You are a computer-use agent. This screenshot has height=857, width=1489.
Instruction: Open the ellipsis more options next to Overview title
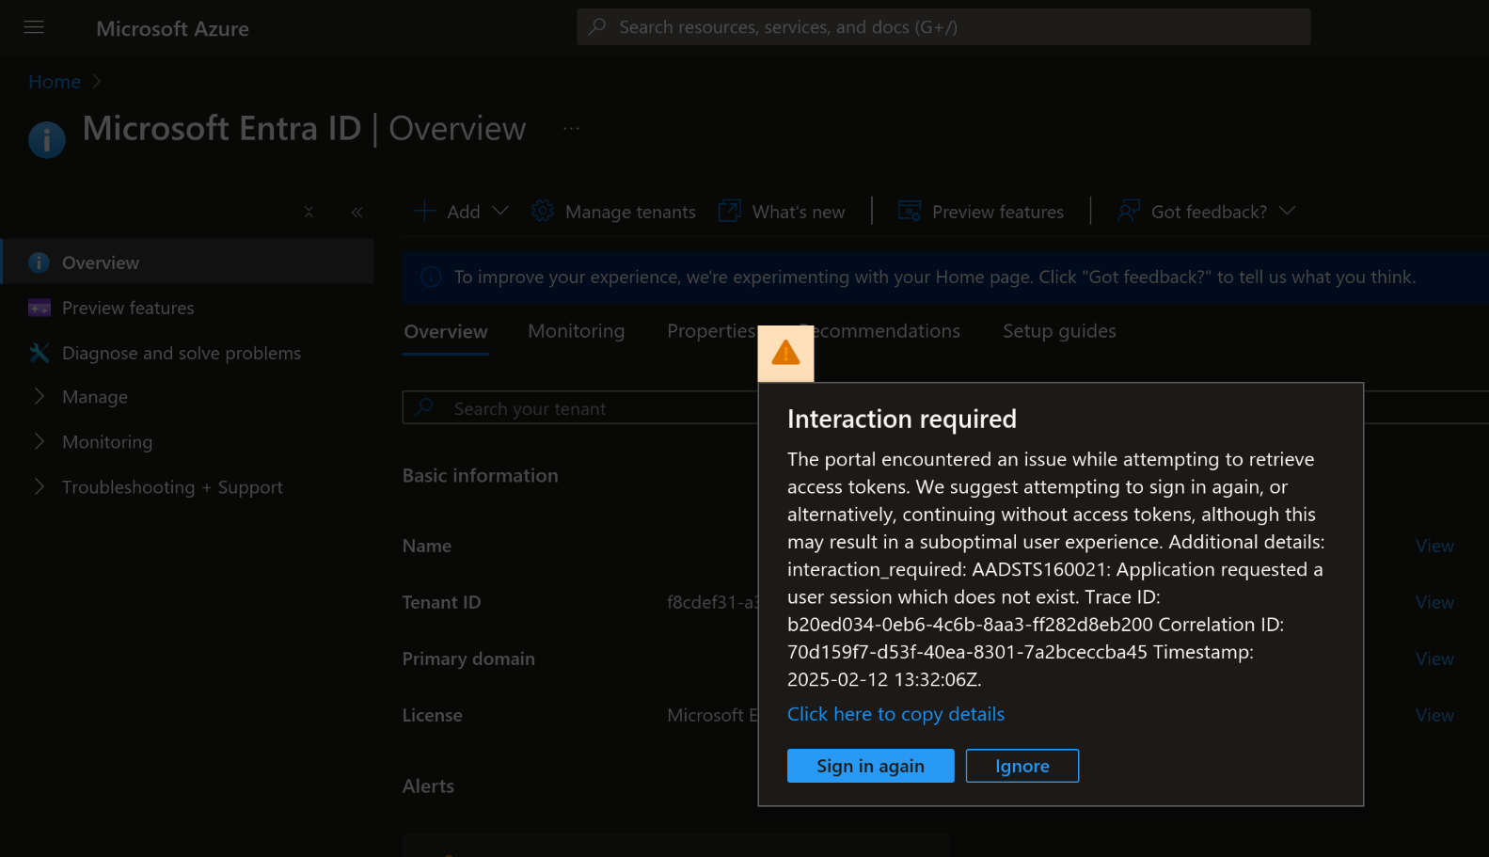[571, 128]
